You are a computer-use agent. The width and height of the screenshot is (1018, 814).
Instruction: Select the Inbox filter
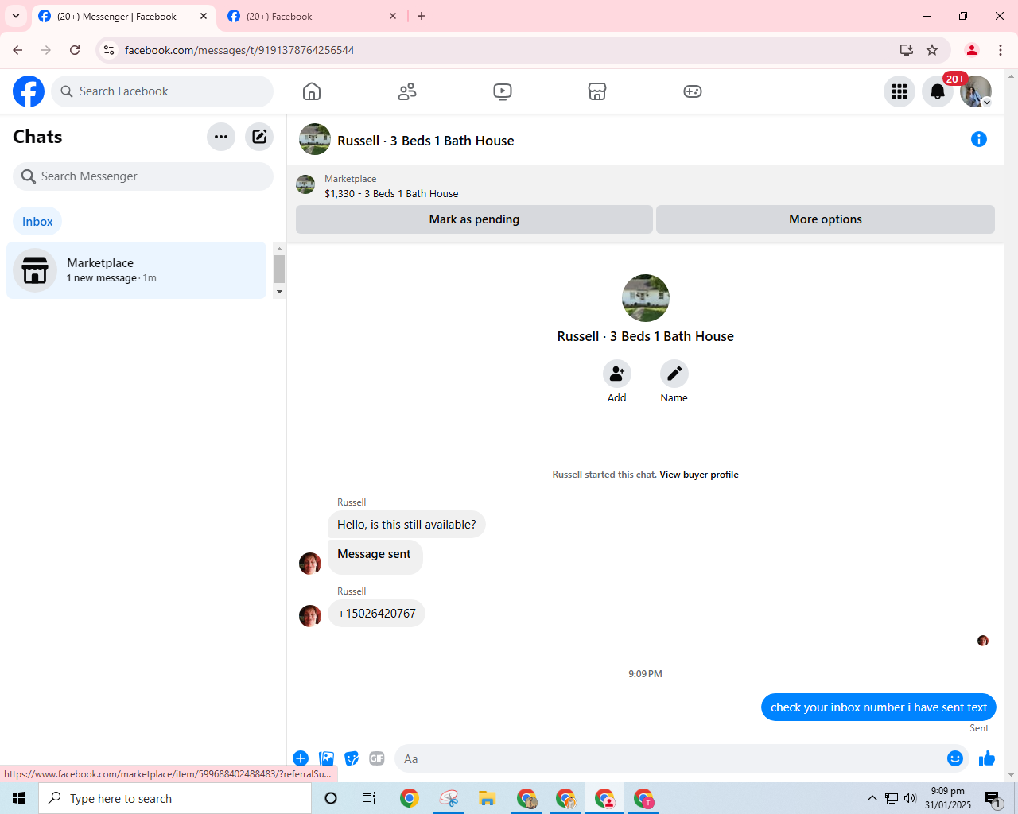pyautogui.click(x=37, y=222)
